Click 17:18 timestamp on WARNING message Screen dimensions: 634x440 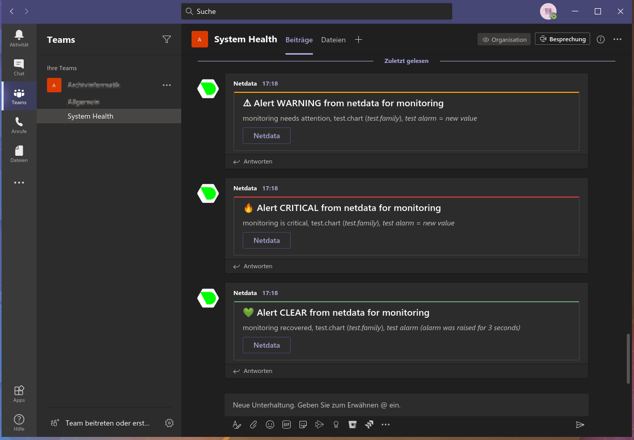pyautogui.click(x=270, y=84)
